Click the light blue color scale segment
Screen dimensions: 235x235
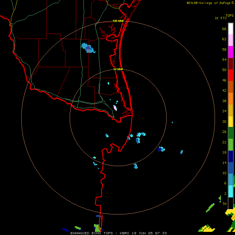point(231,180)
